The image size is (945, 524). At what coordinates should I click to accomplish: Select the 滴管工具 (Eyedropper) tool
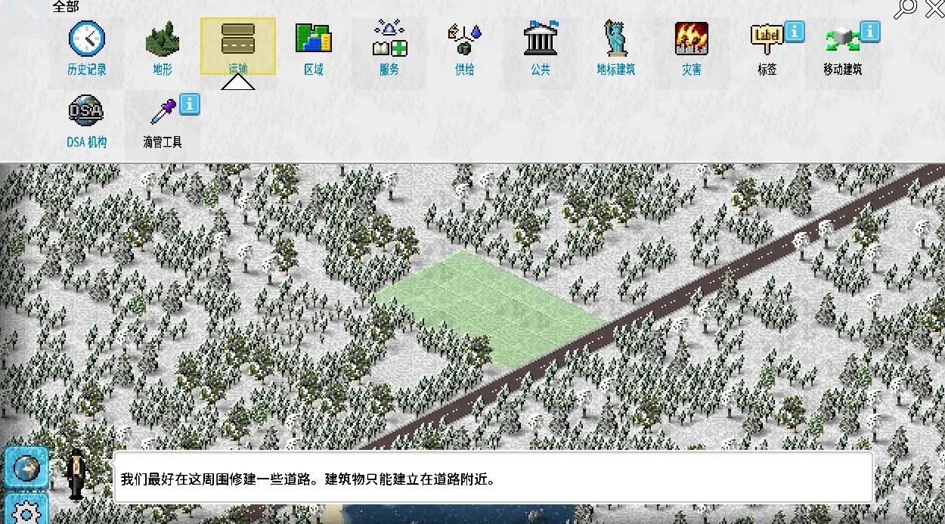(x=161, y=113)
